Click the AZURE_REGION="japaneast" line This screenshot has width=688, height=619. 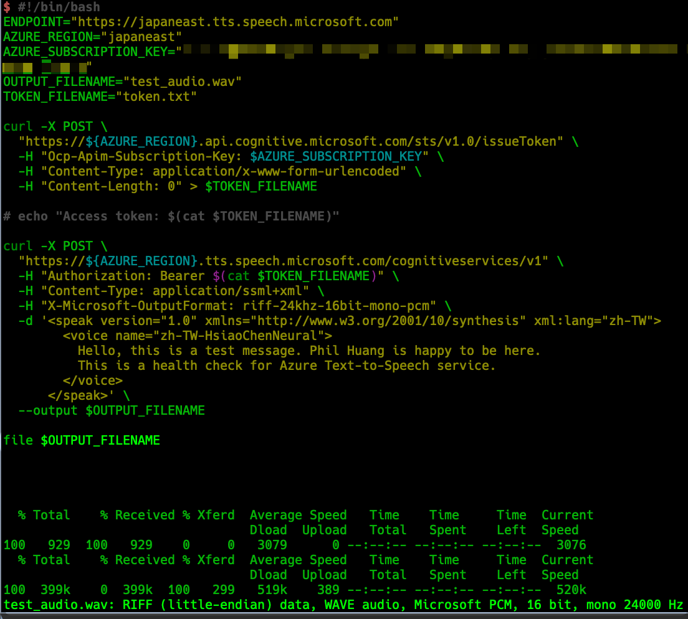(93, 37)
